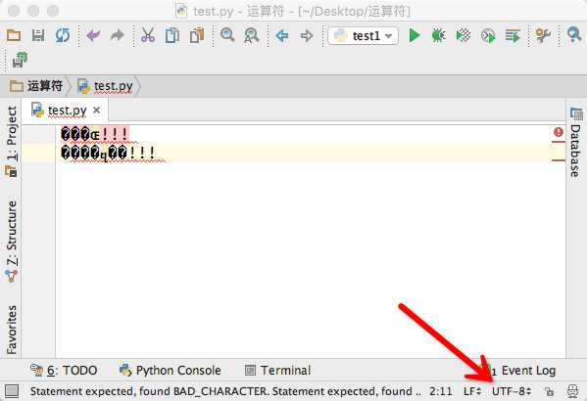Image resolution: width=587 pixels, height=401 pixels.
Task: Select 运算符 folder in breadcrumb
Action: [x=36, y=86]
